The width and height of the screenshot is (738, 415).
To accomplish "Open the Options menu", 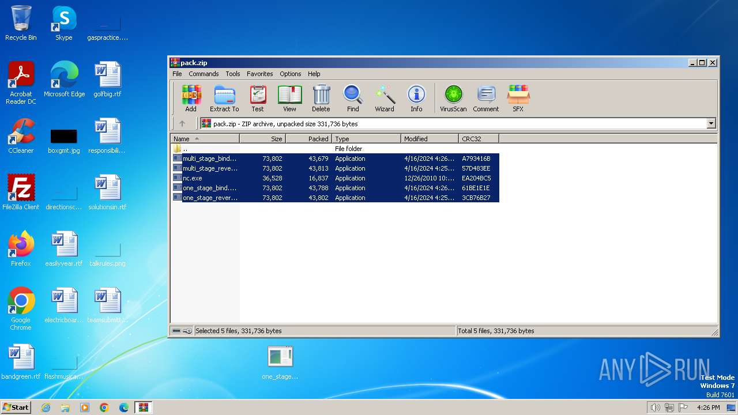I will (291, 74).
